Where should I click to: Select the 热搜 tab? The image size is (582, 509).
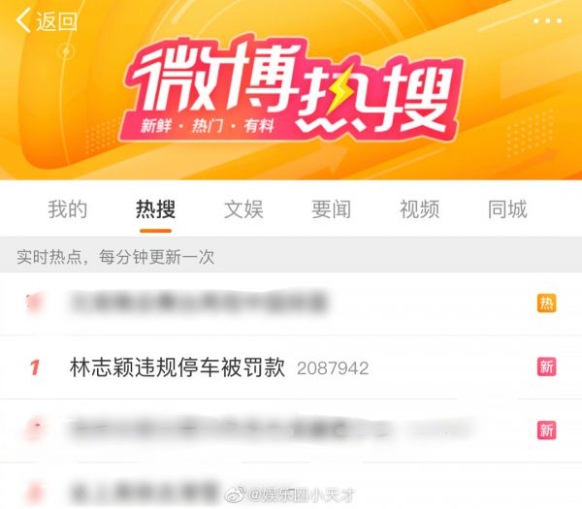coord(155,208)
